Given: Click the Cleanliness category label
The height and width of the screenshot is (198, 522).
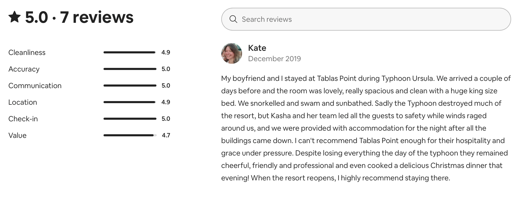Looking at the screenshot, I should [27, 52].
